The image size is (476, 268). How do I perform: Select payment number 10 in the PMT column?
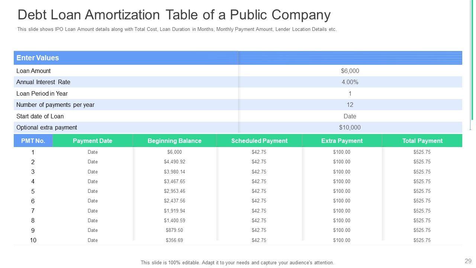[x=33, y=240]
